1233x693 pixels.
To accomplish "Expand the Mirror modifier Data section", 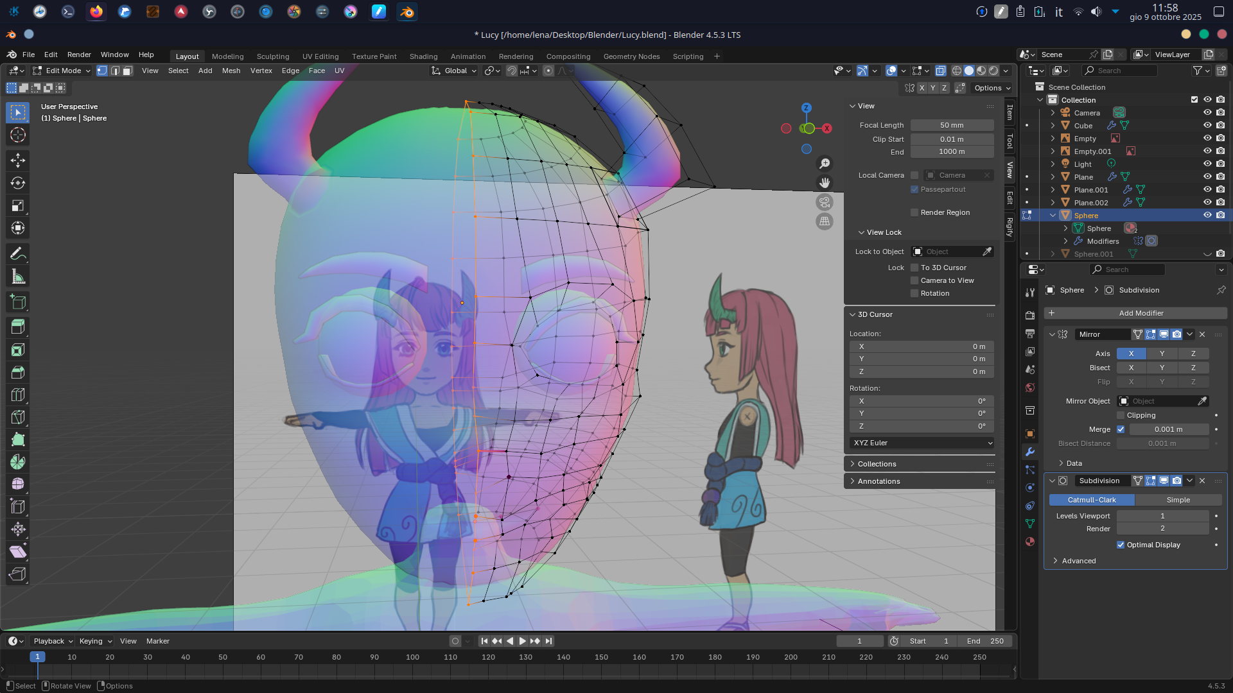I will tap(1074, 463).
